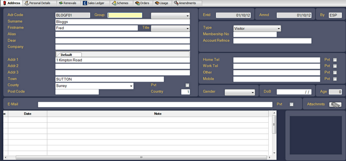Click into the Post Code field
The height and width of the screenshot is (161, 346).
(77, 92)
